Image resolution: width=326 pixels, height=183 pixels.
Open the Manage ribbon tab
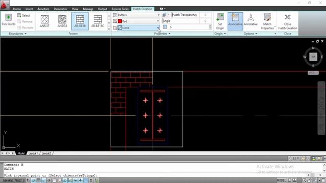pyautogui.click(x=88, y=9)
